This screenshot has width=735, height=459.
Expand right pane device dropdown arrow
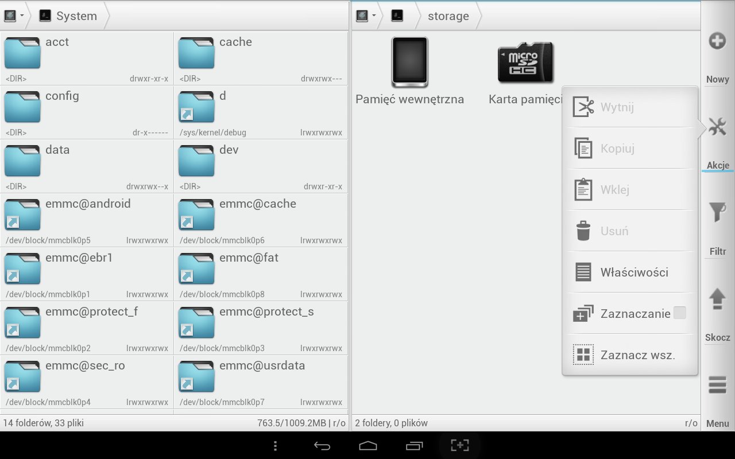pyautogui.click(x=374, y=16)
